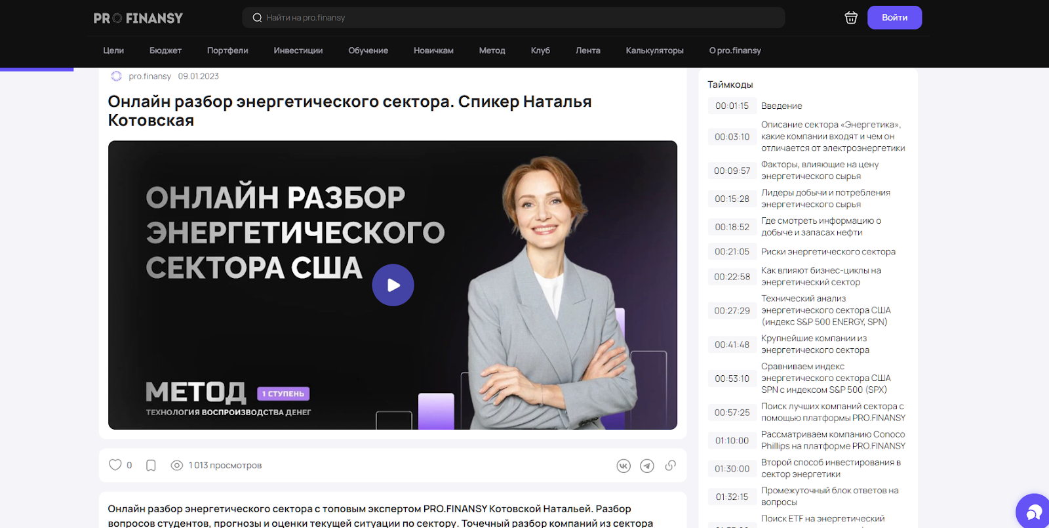Image resolution: width=1049 pixels, height=528 pixels.
Task: Open the Клуб navigation link
Action: point(540,51)
